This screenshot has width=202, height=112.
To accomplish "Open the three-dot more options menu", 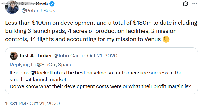I will [195, 4].
